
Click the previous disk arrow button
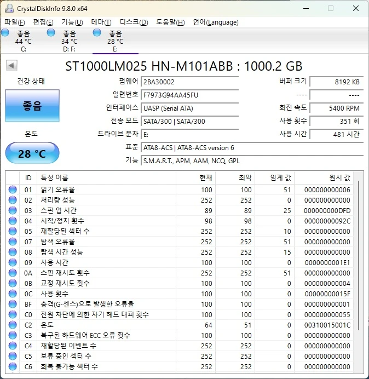(x=11, y=65)
